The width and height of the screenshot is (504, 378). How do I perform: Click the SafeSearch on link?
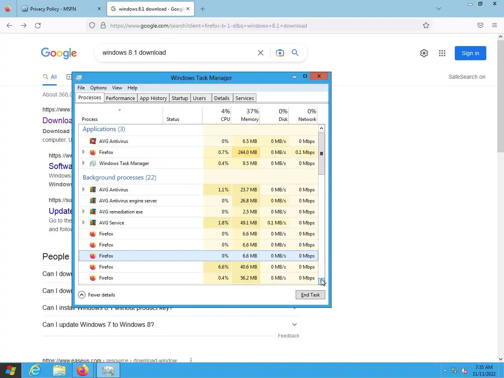[467, 77]
